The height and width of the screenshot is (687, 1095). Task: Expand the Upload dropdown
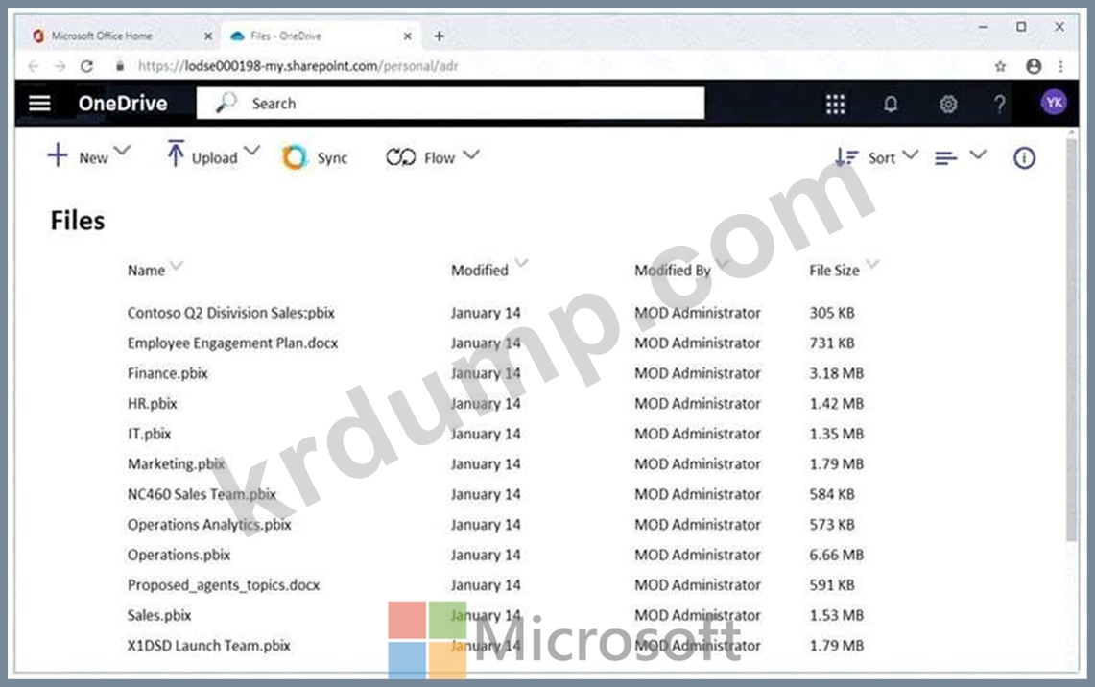click(x=252, y=150)
